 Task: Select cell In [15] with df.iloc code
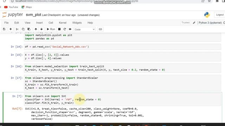(122, 57)
